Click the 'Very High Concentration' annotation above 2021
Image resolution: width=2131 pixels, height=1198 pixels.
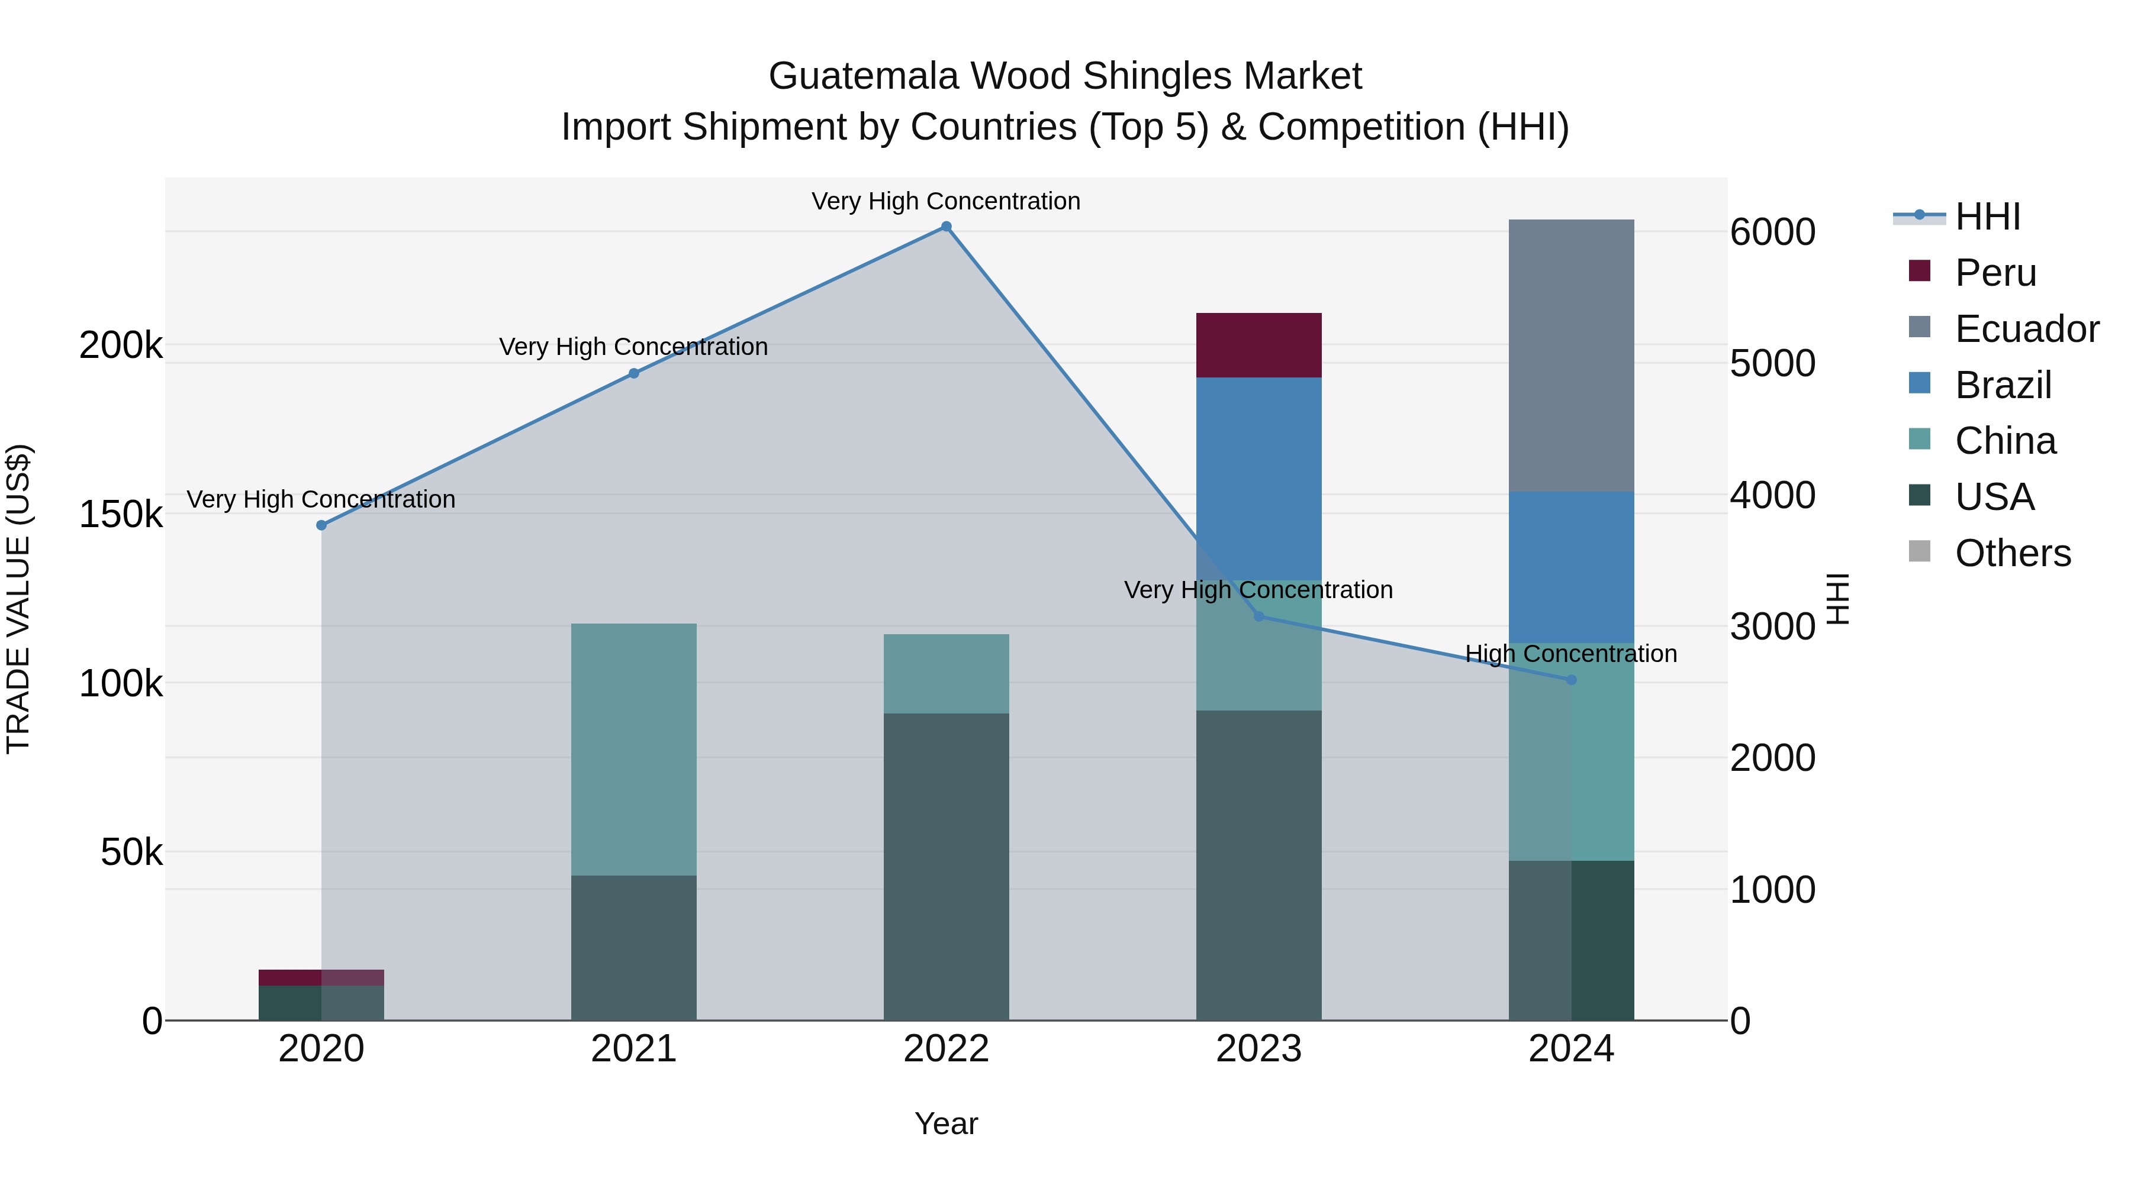[633, 347]
